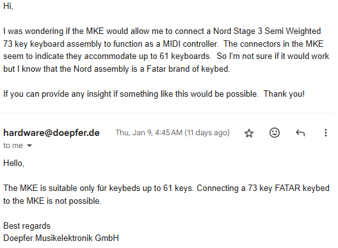
Task: Click the "(11 days ago)" relative date text
Action: tap(207, 133)
